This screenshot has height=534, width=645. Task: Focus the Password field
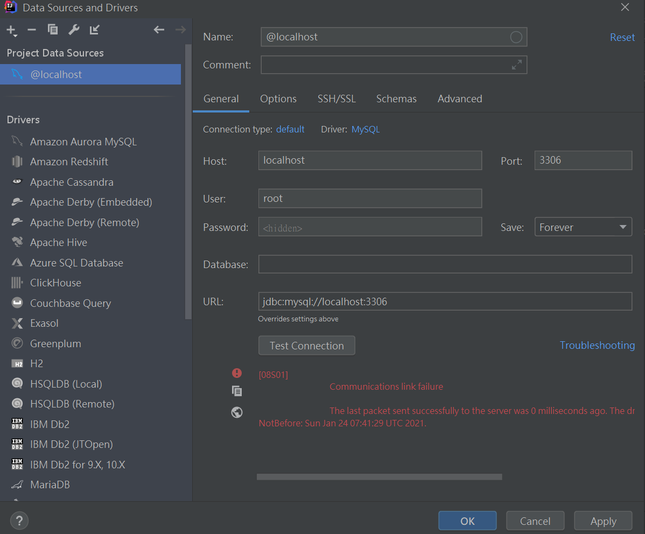tap(370, 227)
